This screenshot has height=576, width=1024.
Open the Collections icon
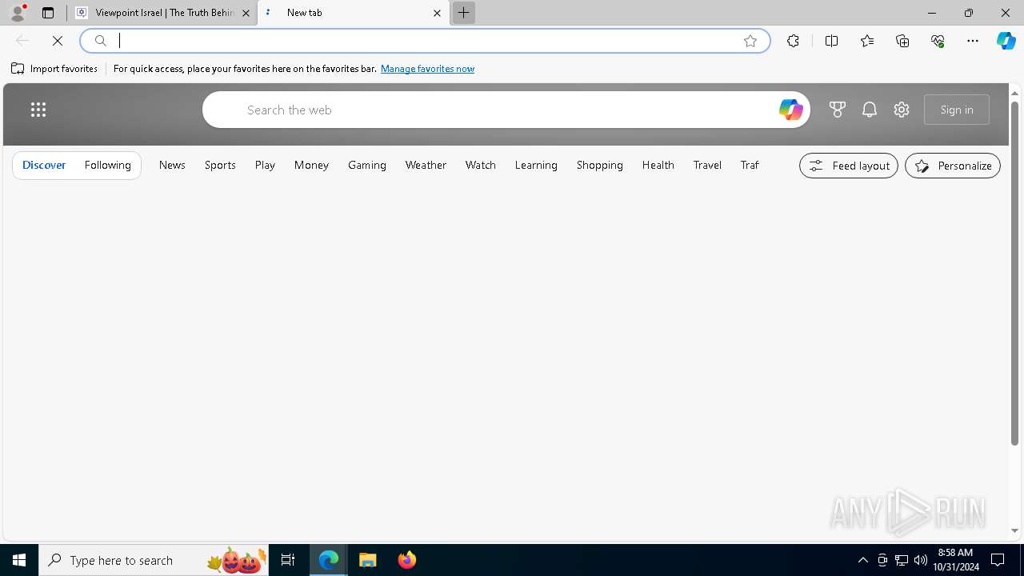click(x=902, y=41)
